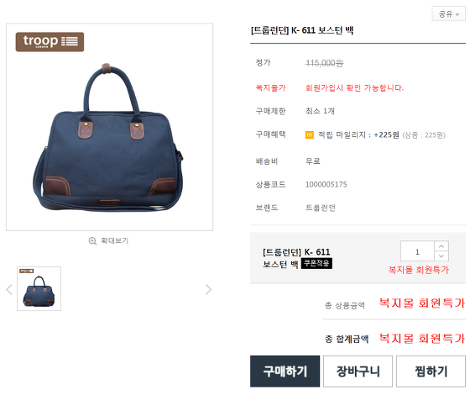Click the orange mileage m icon

310,135
